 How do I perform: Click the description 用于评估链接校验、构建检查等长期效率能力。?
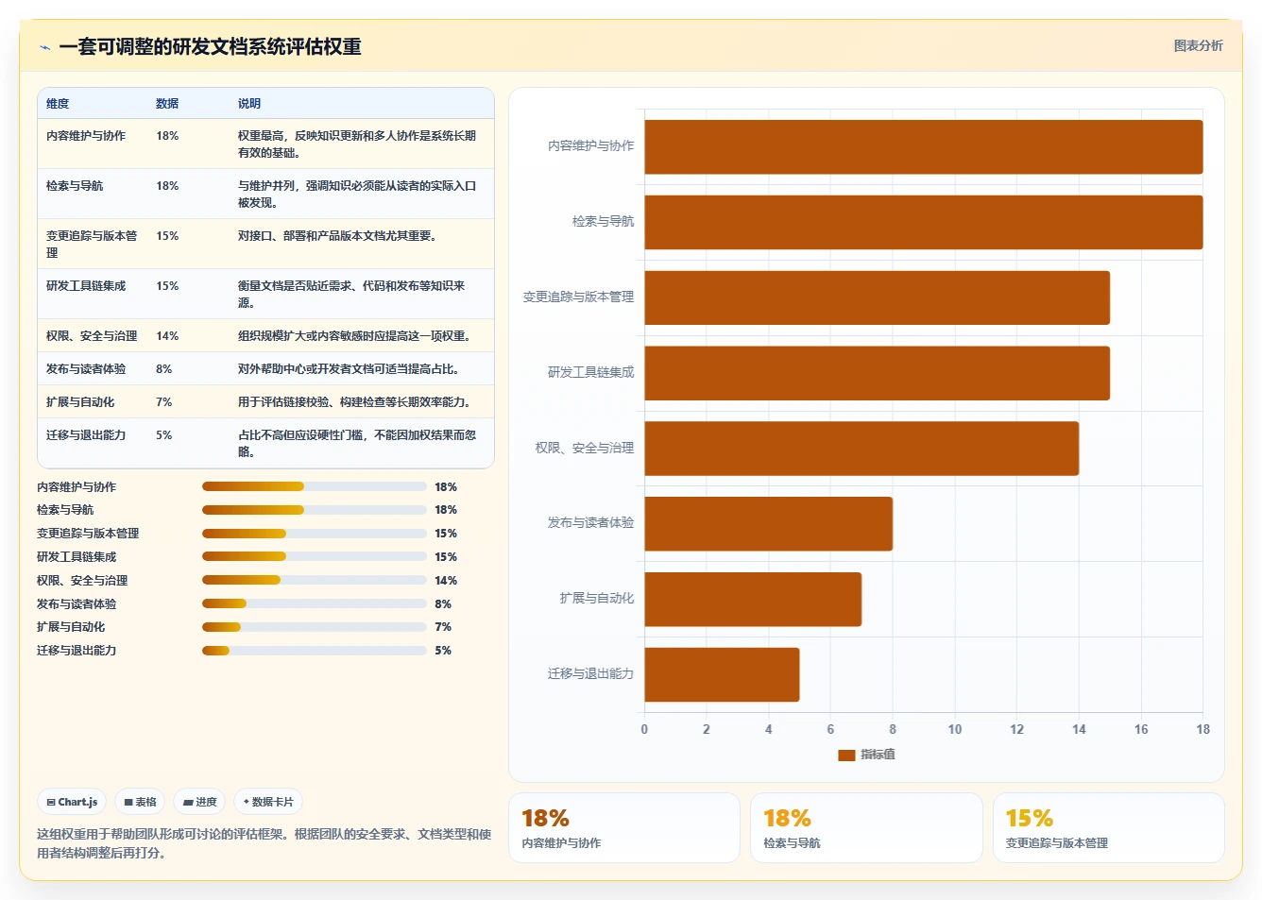355,402
